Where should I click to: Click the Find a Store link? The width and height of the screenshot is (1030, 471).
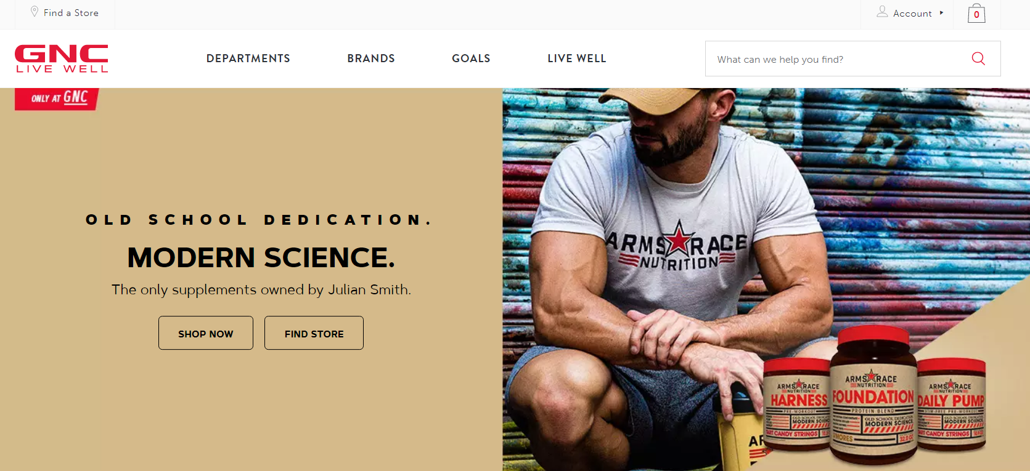(71, 13)
